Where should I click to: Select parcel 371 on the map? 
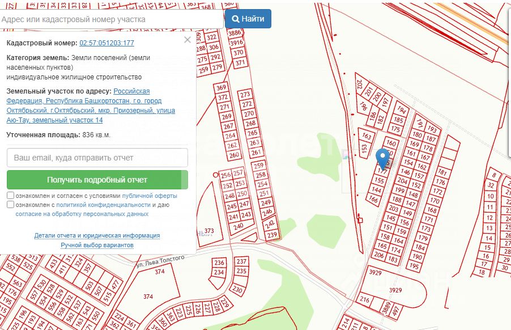pyautogui.click(x=240, y=63)
